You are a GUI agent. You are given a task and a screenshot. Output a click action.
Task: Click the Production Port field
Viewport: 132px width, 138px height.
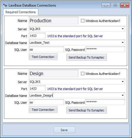tap(37, 36)
